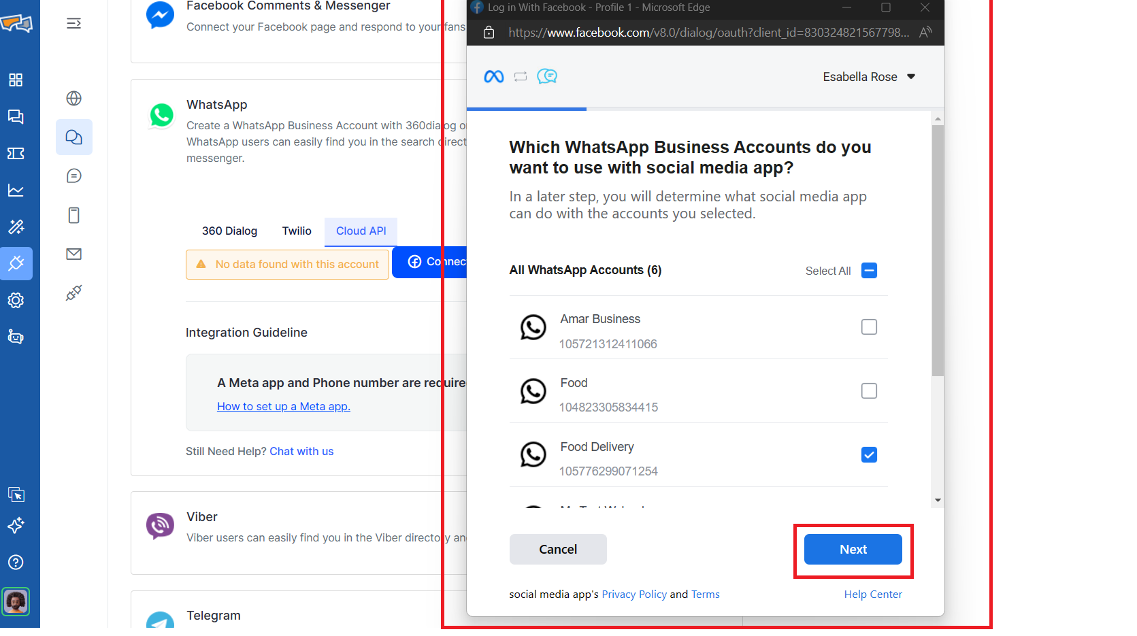Open the help question mark icon

[x=16, y=562]
